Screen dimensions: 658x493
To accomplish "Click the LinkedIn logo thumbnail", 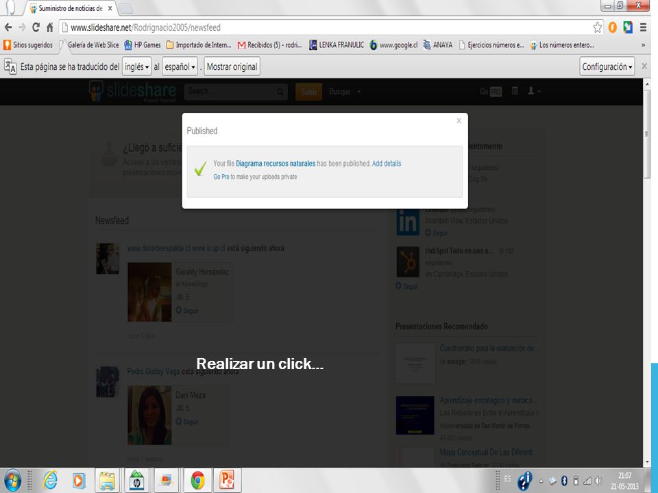I will pyautogui.click(x=407, y=222).
